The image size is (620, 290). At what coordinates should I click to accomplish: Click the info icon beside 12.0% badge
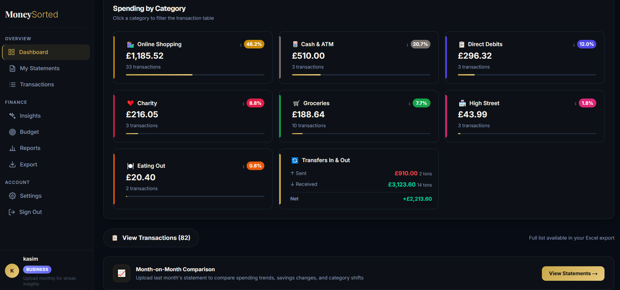[x=574, y=45]
